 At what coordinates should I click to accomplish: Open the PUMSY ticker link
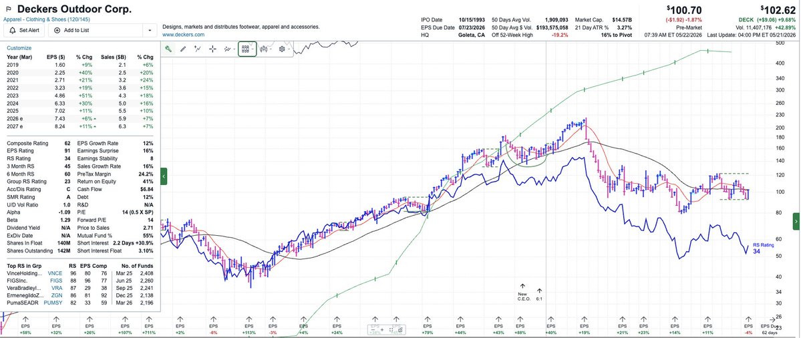[53, 302]
